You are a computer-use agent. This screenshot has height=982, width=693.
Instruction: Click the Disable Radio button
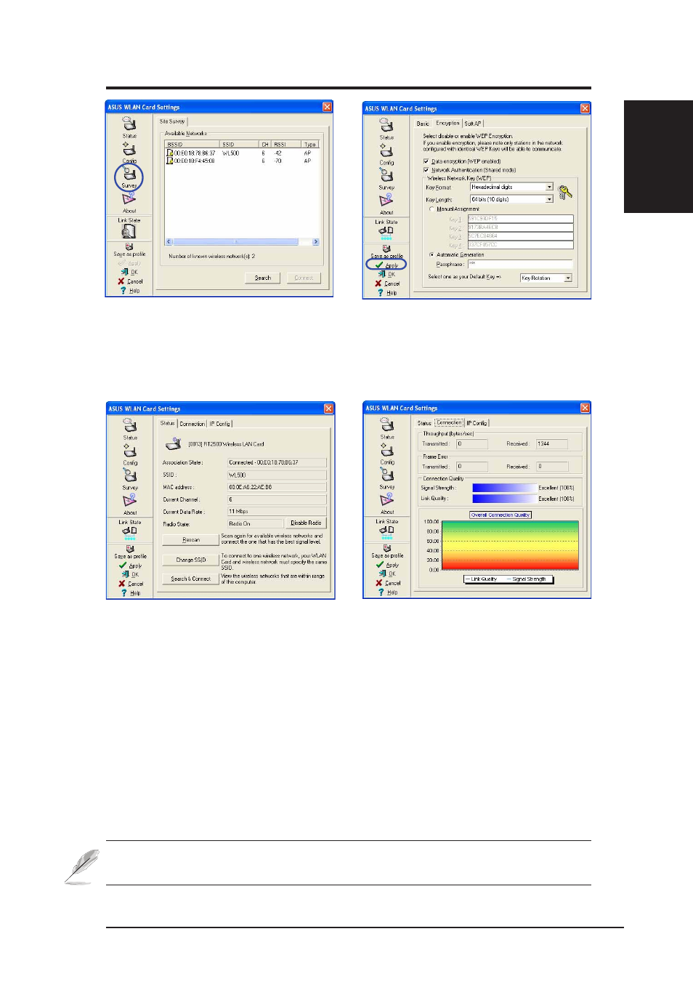pos(306,523)
